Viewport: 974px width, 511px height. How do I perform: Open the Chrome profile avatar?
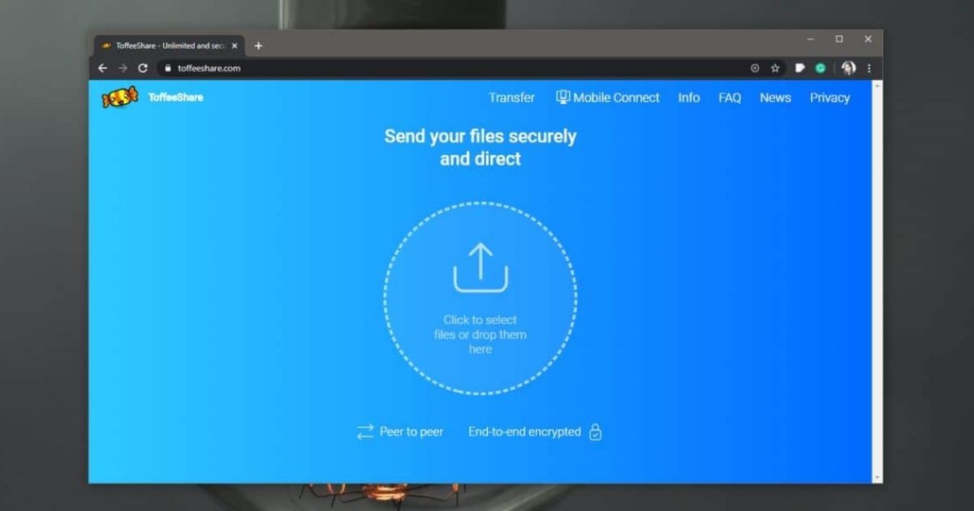click(x=848, y=68)
